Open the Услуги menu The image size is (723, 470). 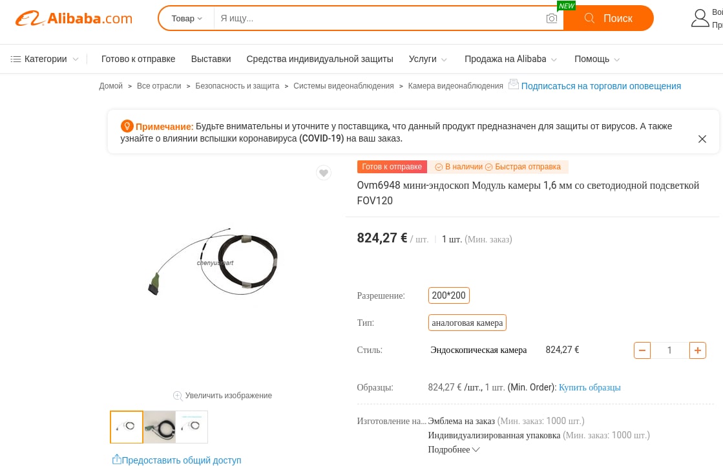pos(428,59)
